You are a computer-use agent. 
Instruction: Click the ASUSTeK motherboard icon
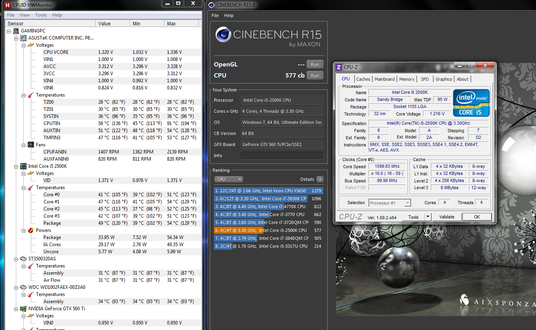click(23, 38)
